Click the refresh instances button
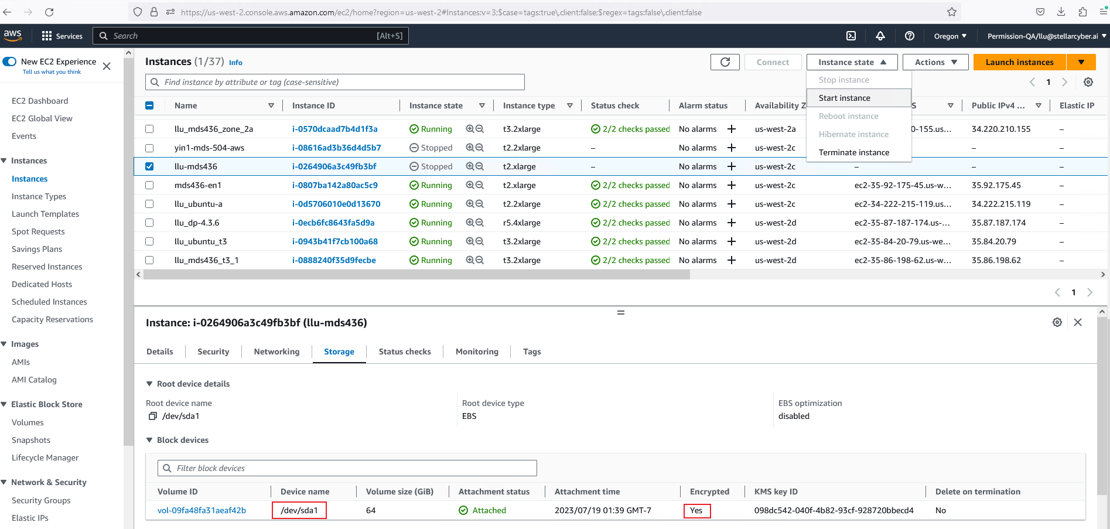This screenshot has height=529, width=1110. tap(725, 62)
